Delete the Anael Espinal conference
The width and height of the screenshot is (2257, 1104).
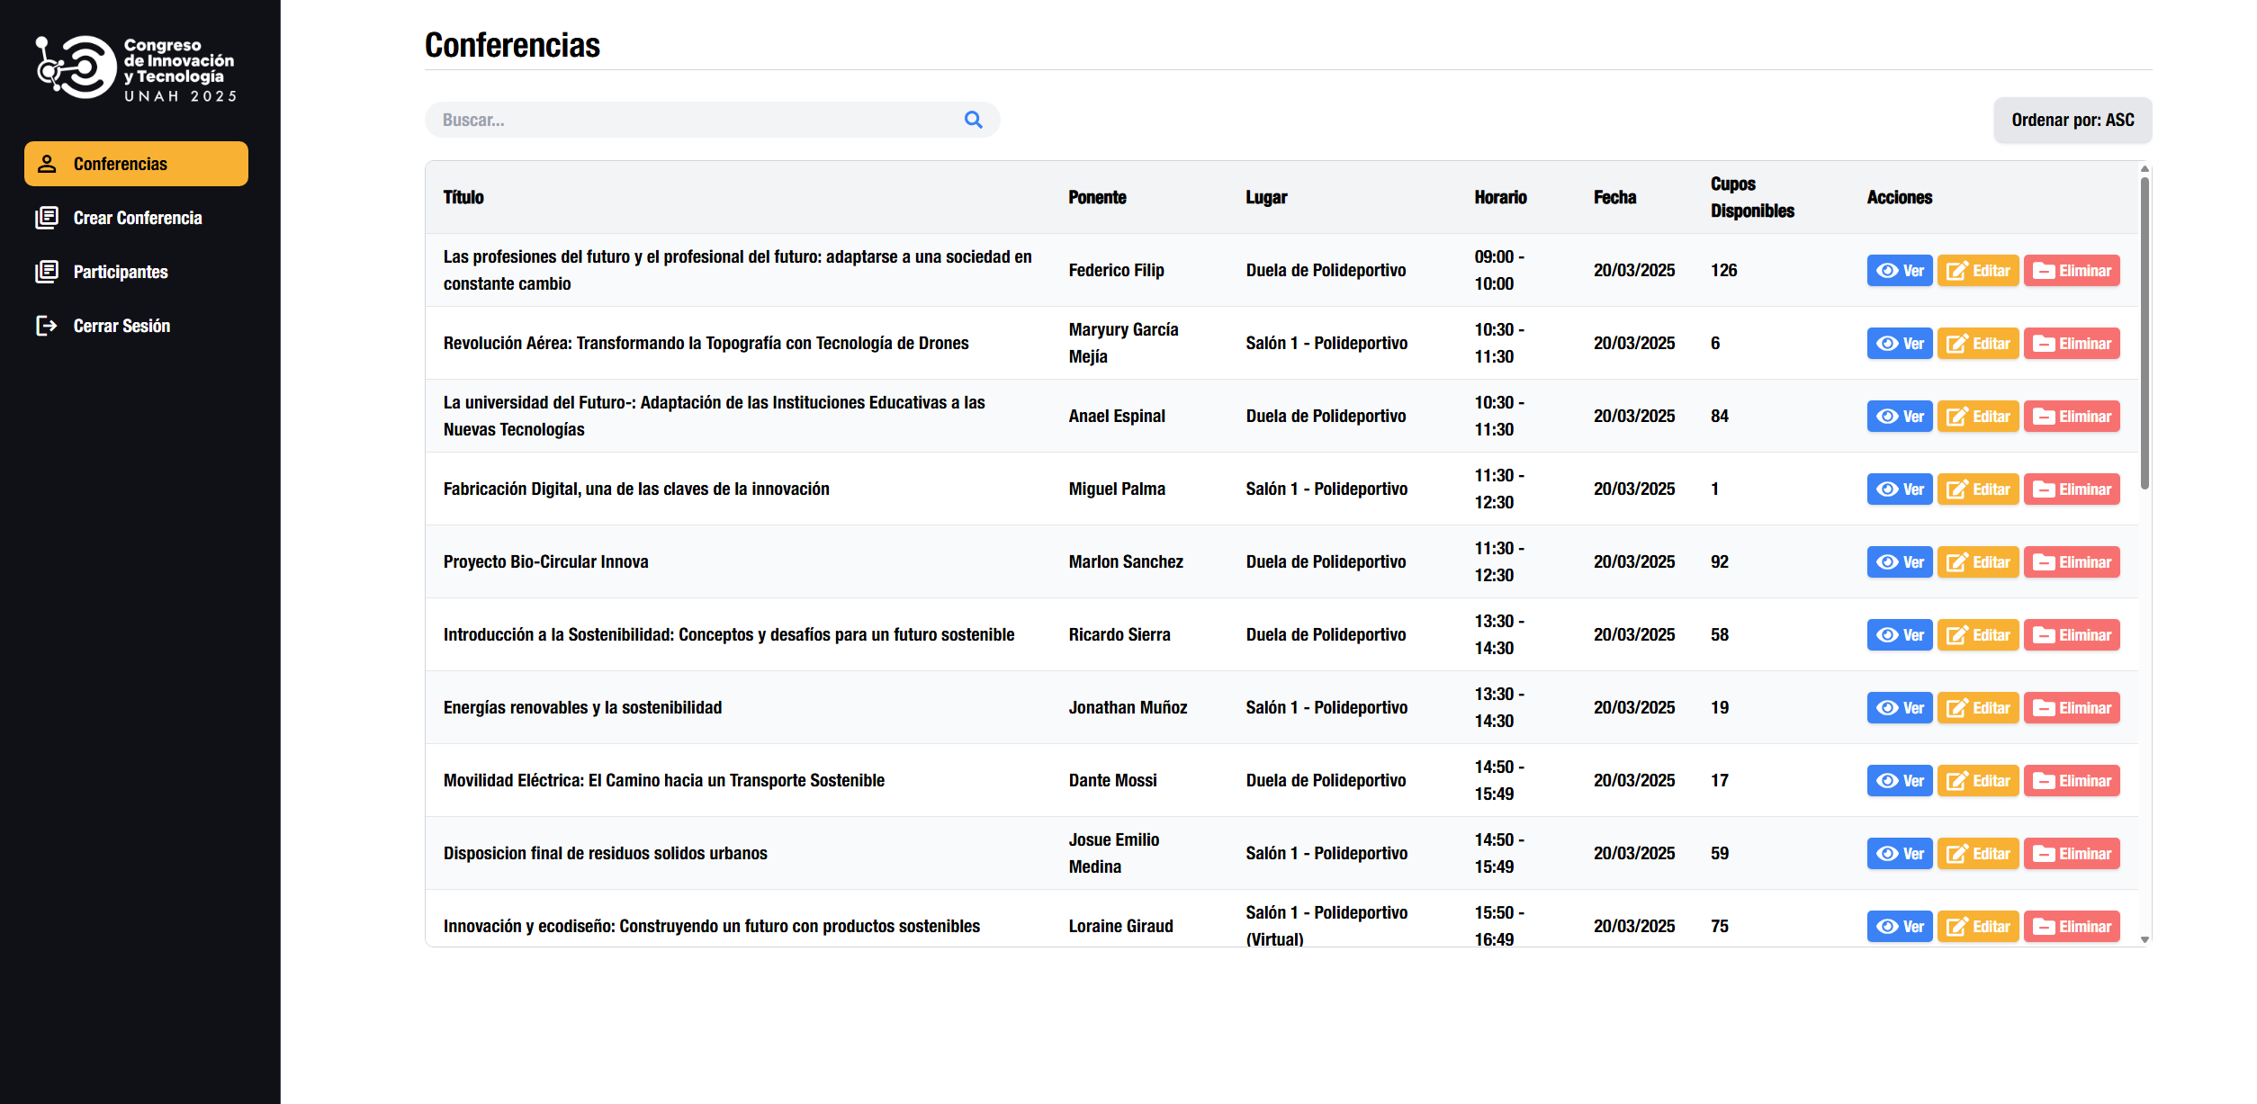(2071, 417)
